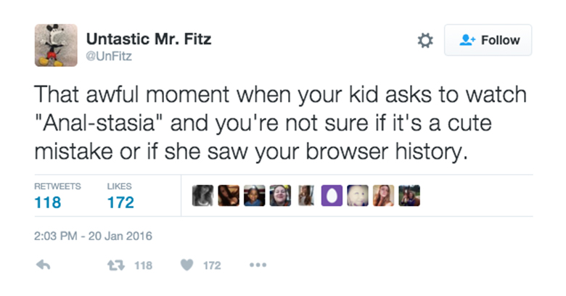Open the Mickey Mouse profile avatar
This screenshot has width=566, height=296.
(56, 46)
